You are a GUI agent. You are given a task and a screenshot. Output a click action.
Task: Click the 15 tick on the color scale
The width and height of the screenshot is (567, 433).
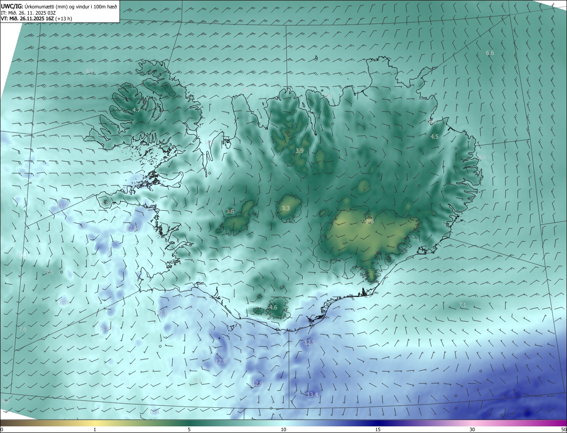378,429
